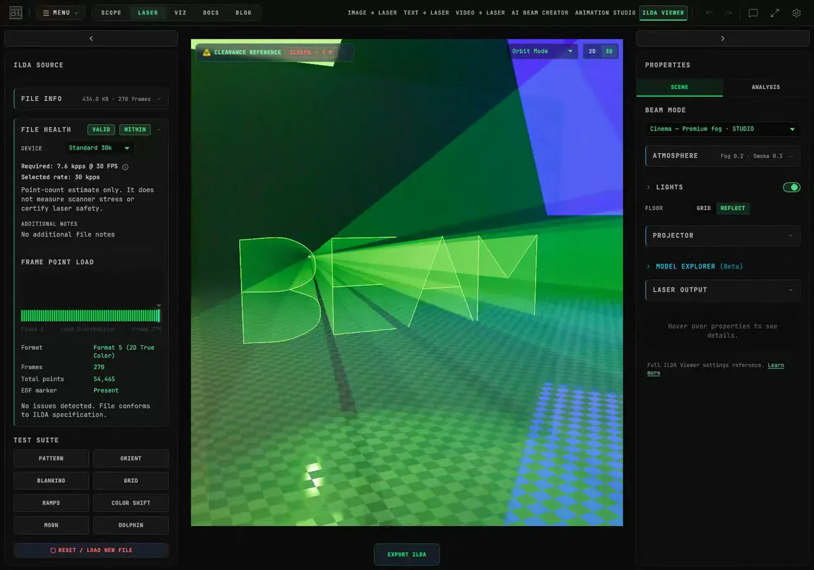Click the redo arrow icon
This screenshot has height=570, width=814.
pyautogui.click(x=728, y=13)
